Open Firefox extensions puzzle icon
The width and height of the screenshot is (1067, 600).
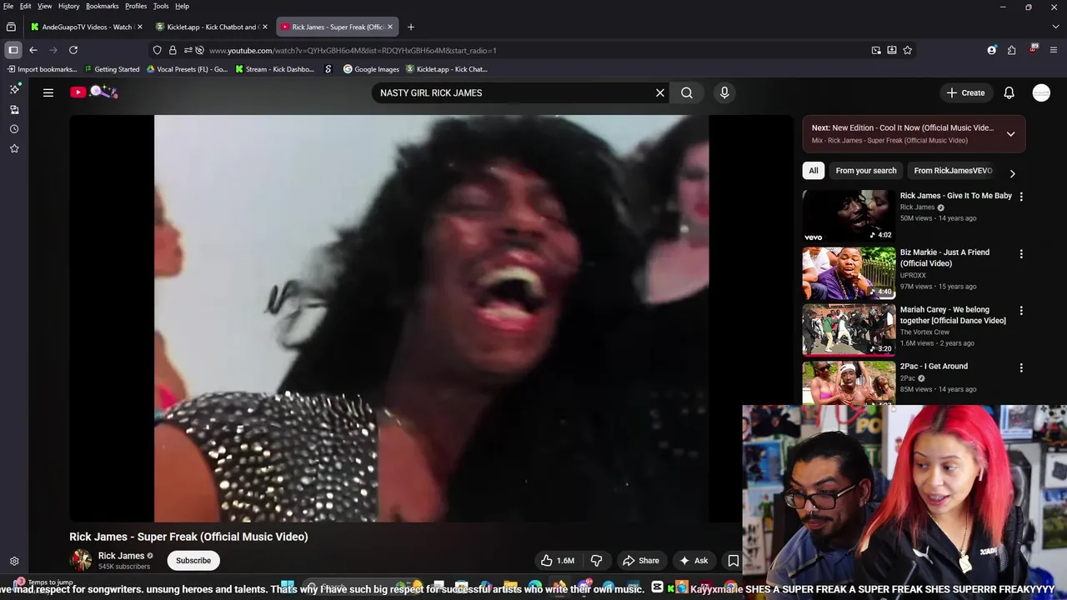(x=1011, y=50)
